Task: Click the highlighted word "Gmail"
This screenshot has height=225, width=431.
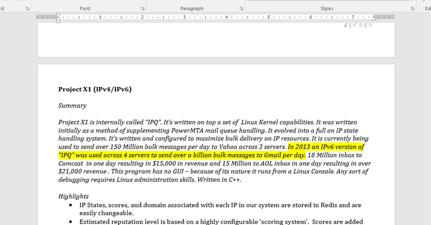Action: coord(272,155)
